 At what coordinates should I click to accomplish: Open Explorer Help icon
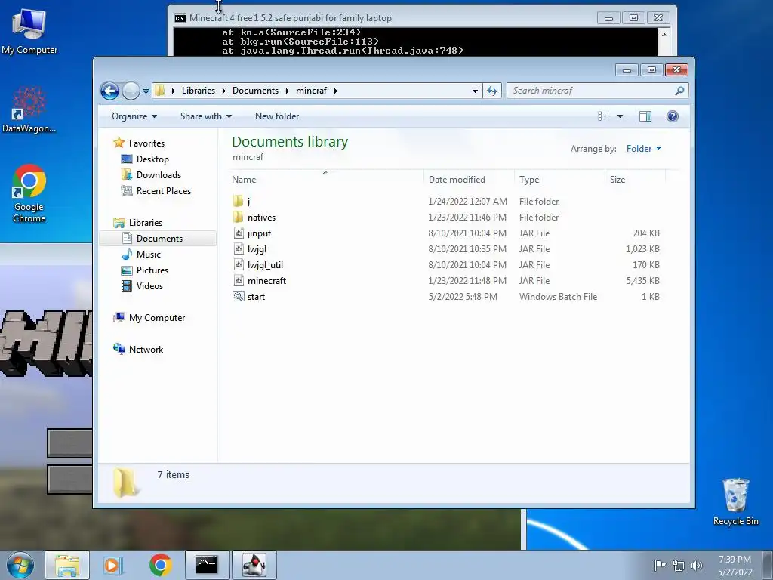coord(673,116)
